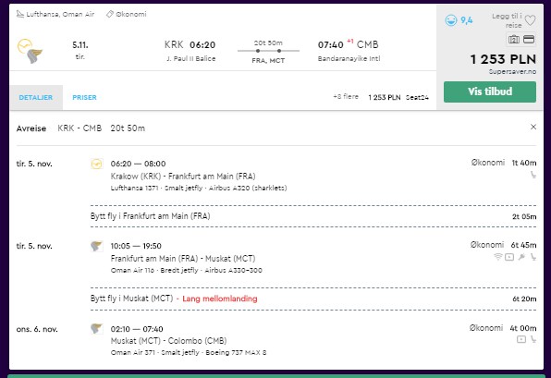Screen dimensions: 551x378
Task: Click the ons. 6. nov. date label
Action: point(37,329)
